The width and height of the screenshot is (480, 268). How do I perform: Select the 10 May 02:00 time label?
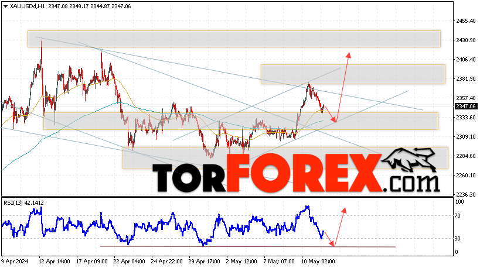pos(318,262)
